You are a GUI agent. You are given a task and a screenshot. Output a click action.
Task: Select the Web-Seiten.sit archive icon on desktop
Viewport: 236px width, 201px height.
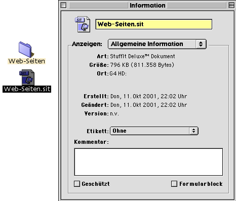[27, 77]
